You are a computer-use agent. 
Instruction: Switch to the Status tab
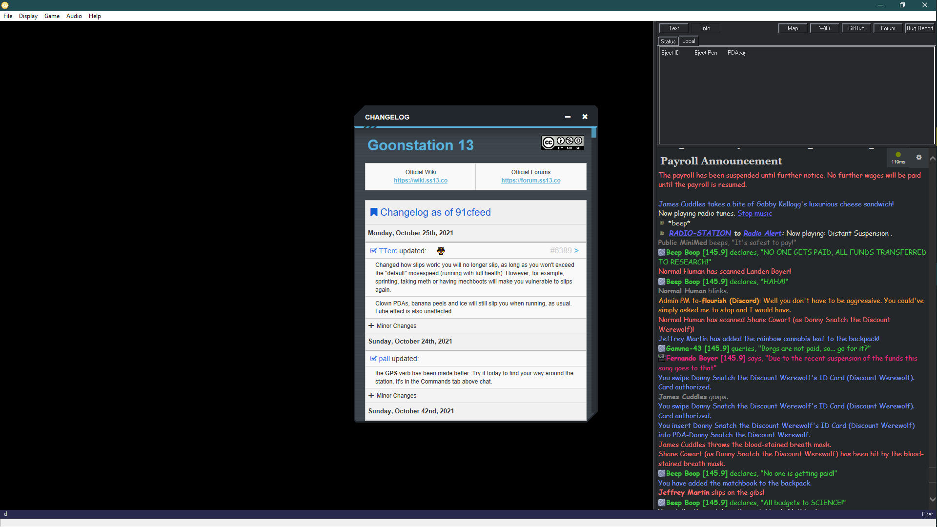[668, 41]
